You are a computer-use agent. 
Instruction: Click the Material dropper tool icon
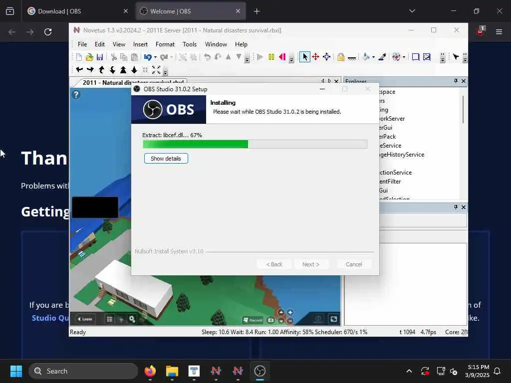click(382, 57)
